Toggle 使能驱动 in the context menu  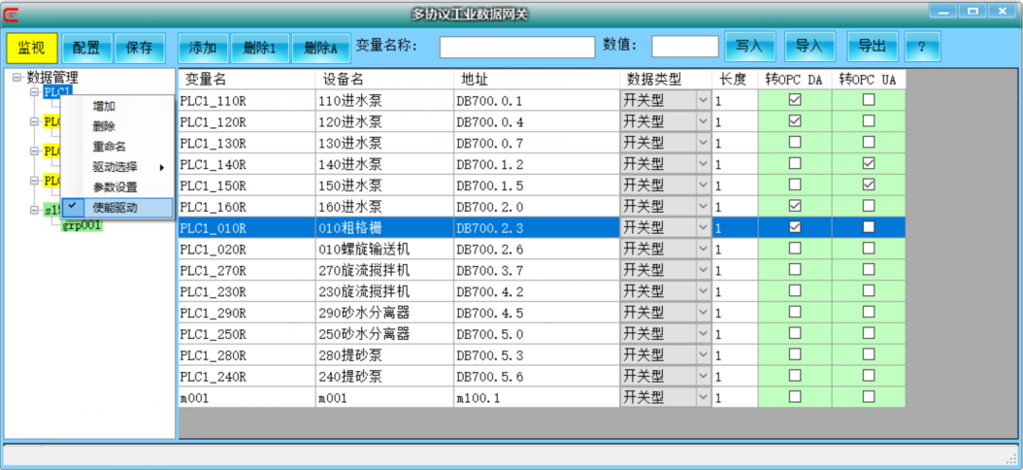115,207
